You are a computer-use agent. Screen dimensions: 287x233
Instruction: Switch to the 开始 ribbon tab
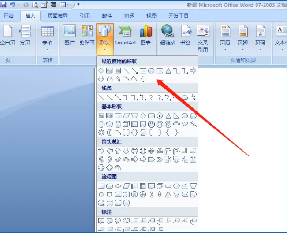(x=8, y=16)
